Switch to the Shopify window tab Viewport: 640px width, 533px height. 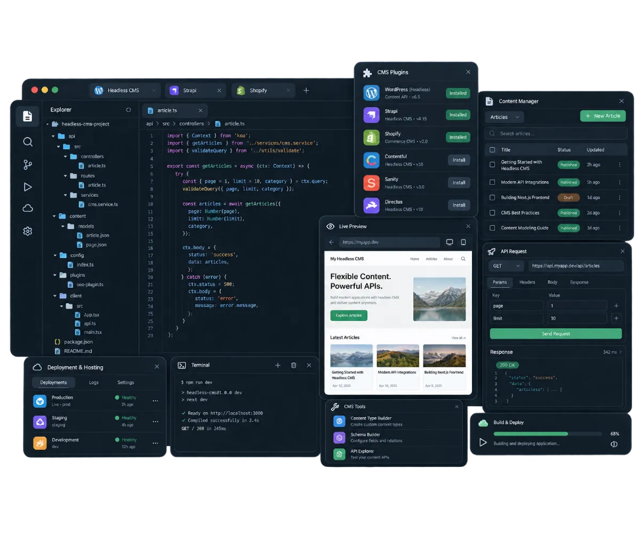click(263, 91)
